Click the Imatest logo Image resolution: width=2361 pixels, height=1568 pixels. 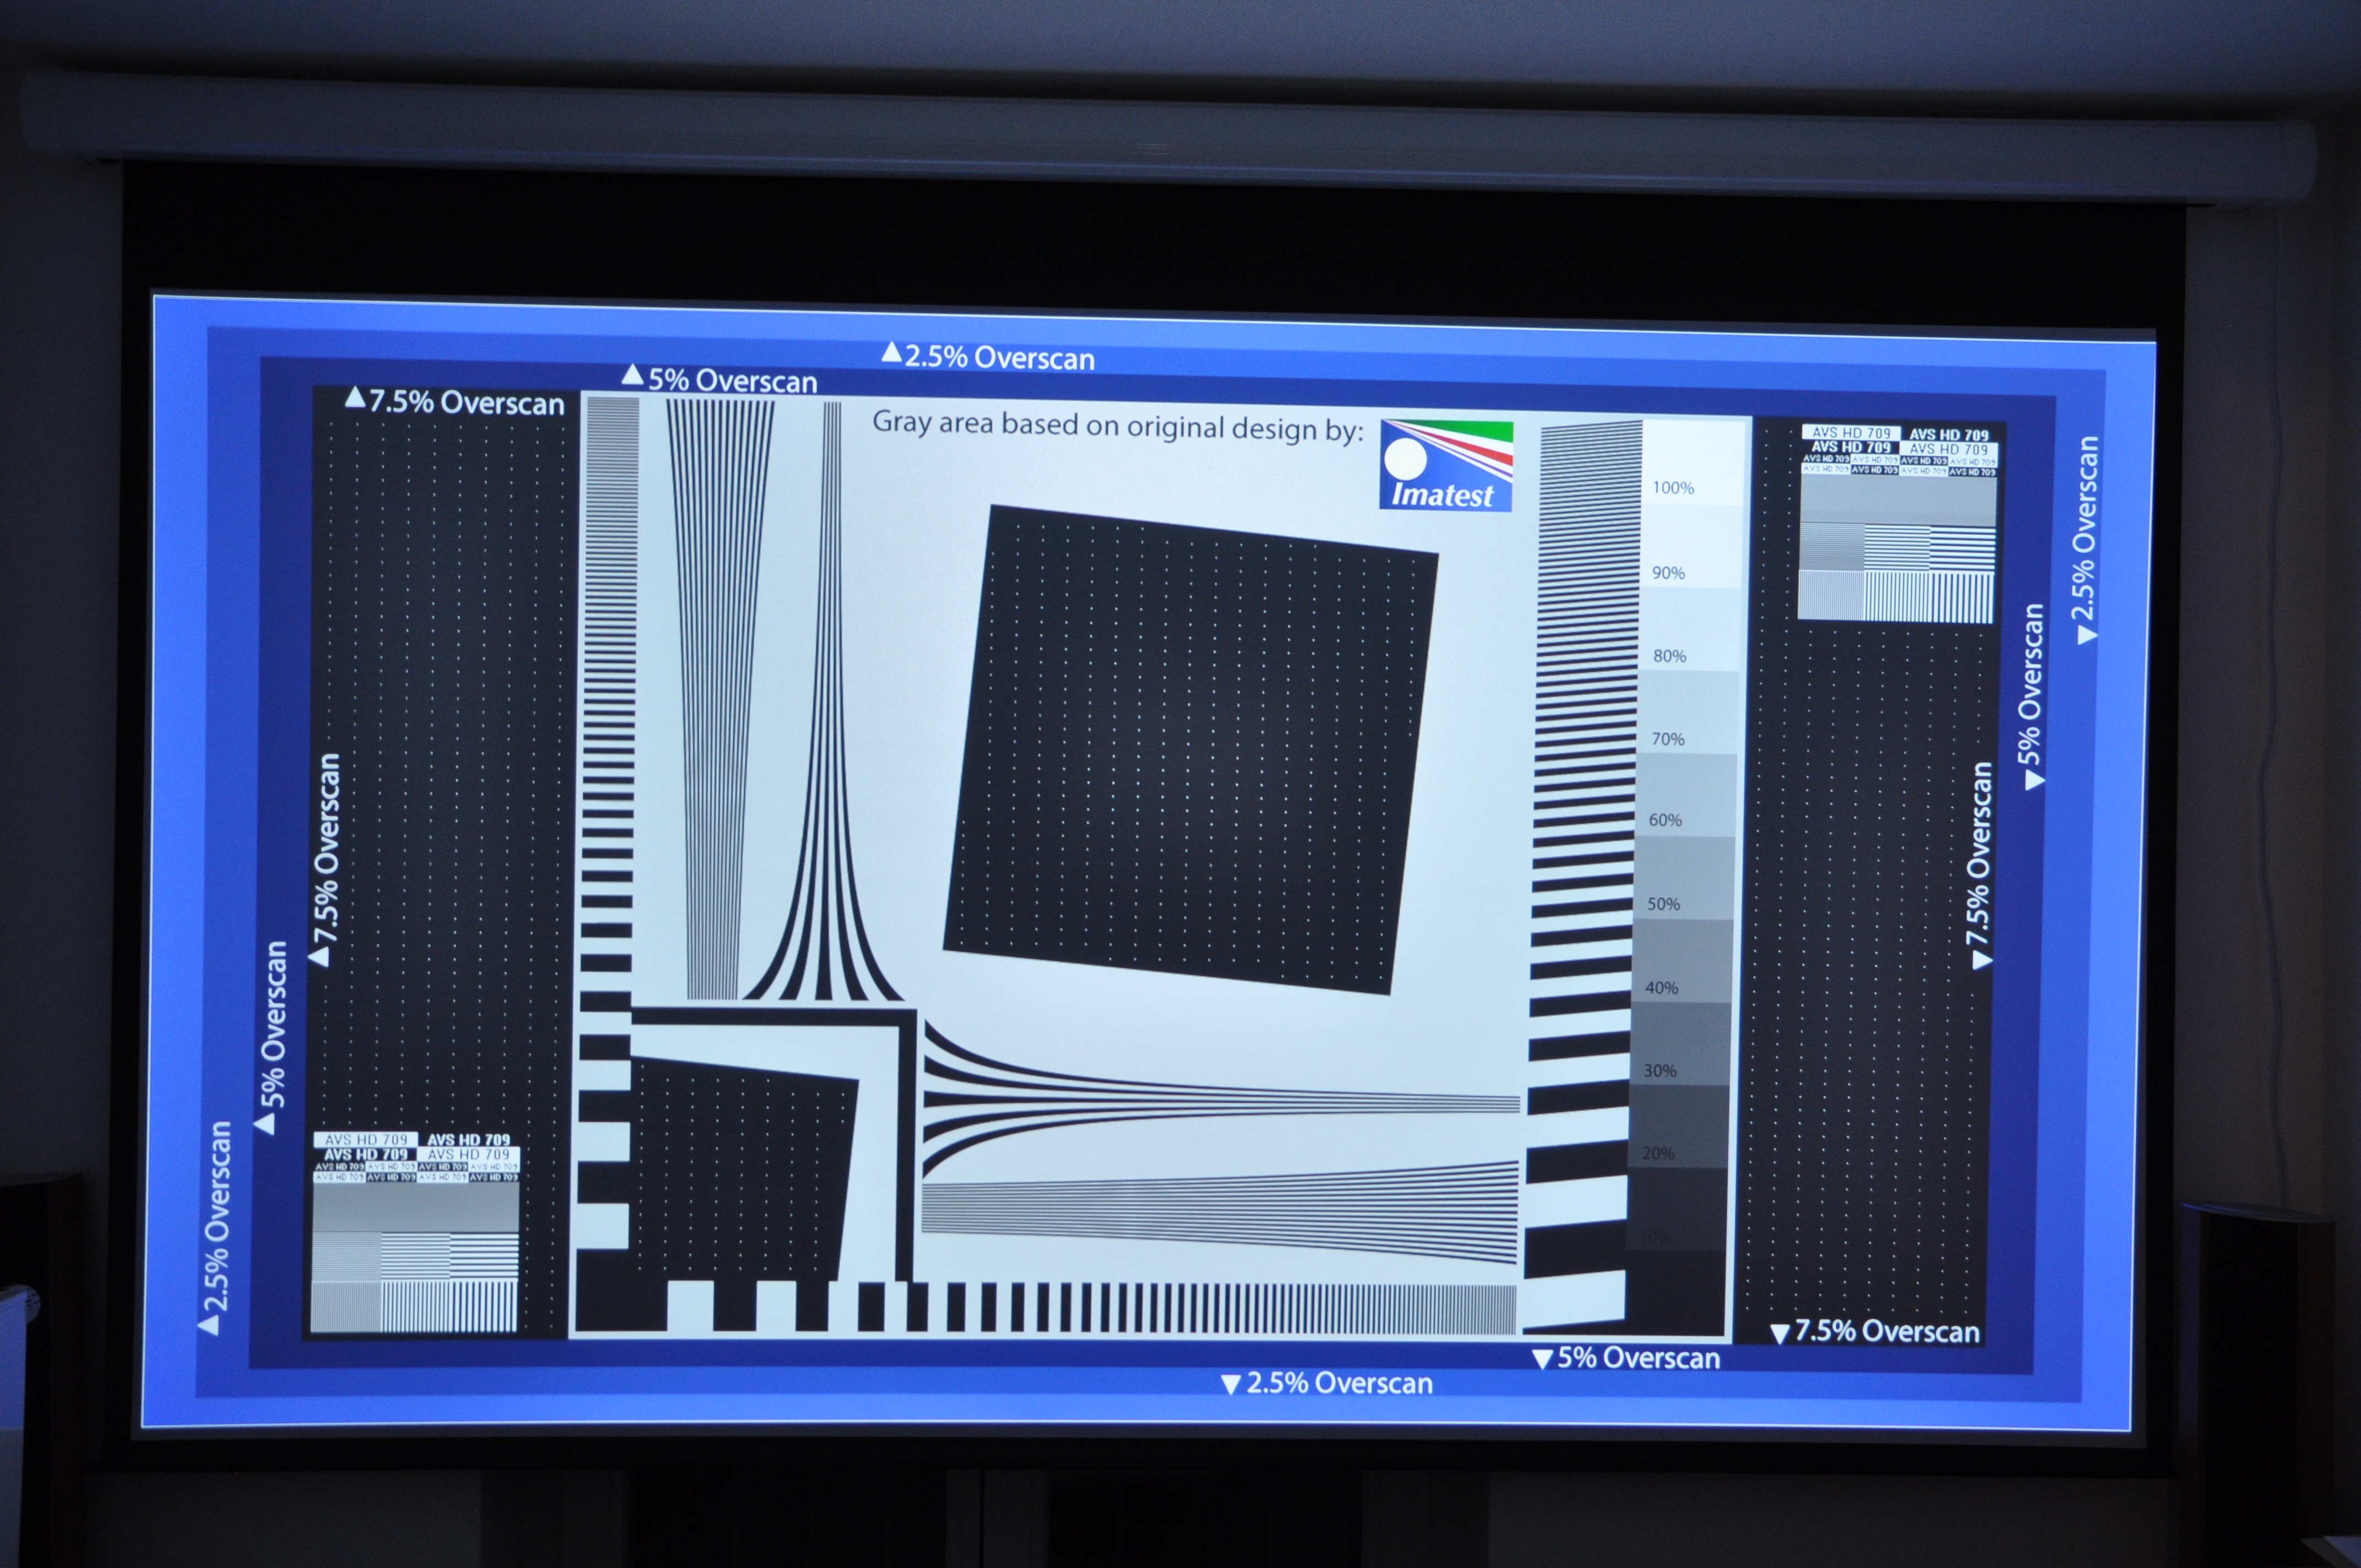pyautogui.click(x=1446, y=466)
